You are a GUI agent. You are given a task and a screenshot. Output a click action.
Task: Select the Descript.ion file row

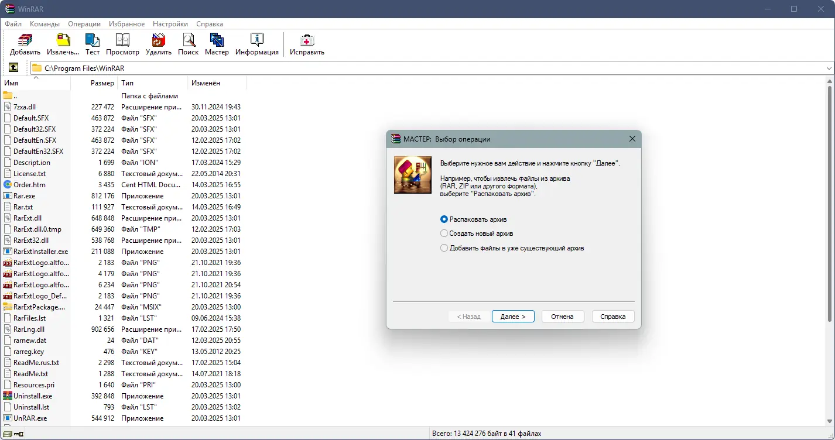[x=123, y=163]
